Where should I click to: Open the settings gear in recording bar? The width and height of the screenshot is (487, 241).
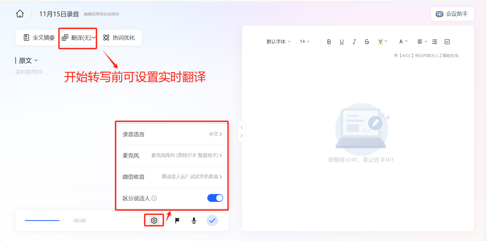pyautogui.click(x=154, y=220)
